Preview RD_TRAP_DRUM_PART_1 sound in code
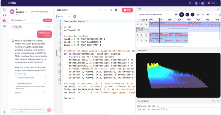The width and height of the screenshot is (221, 115). (75, 45)
